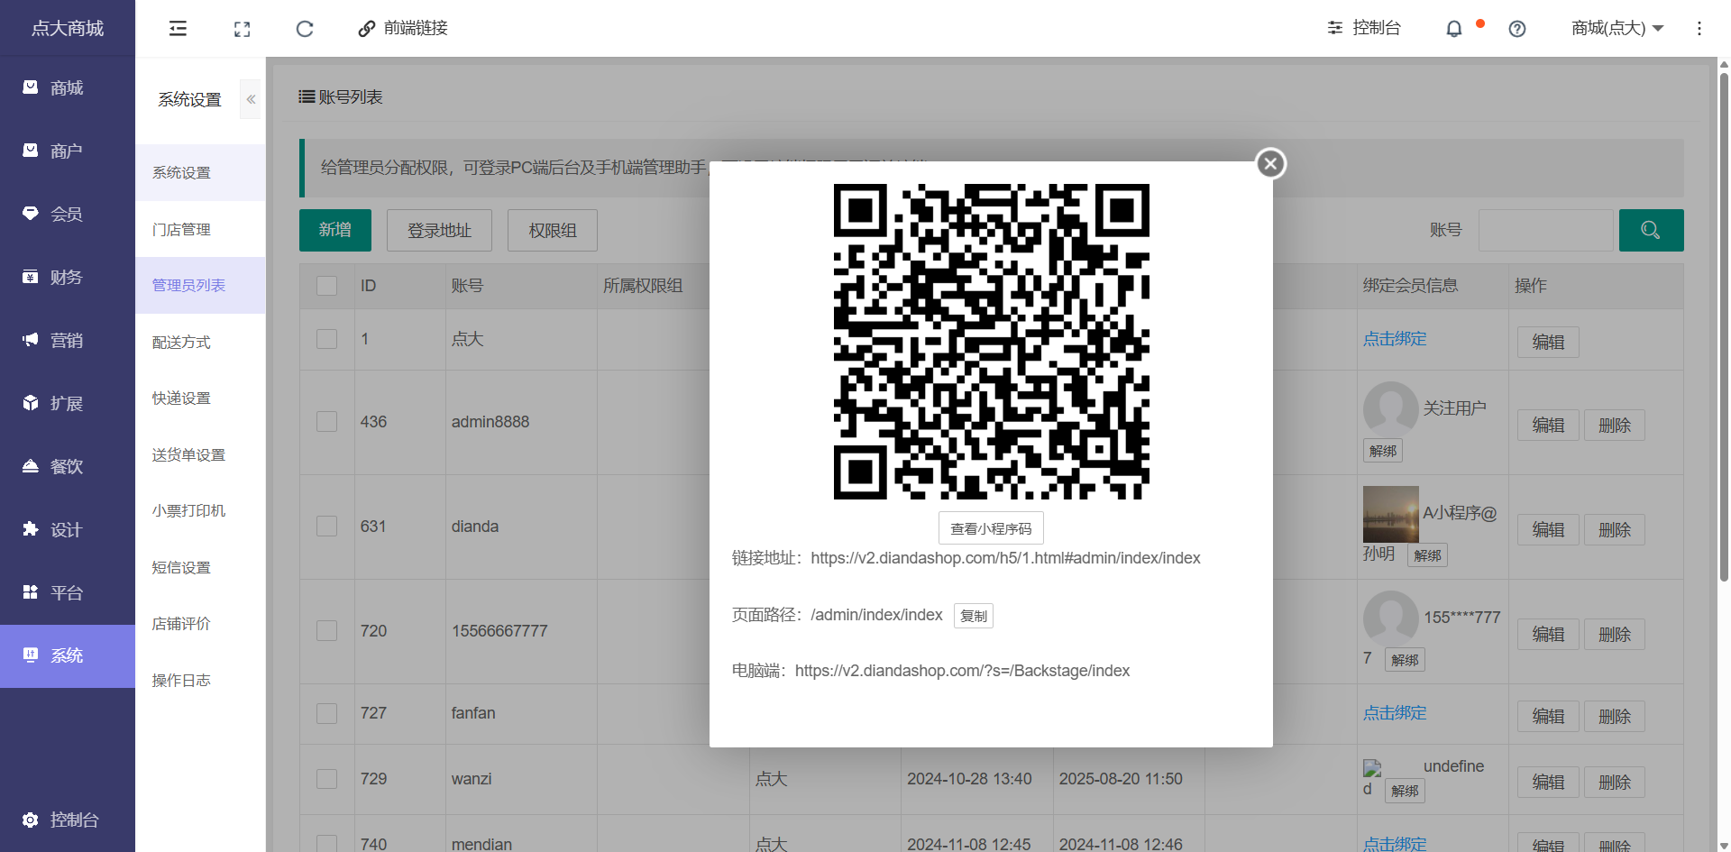Screen dimensions: 1731x852
Task: Open 控制台 at the sidebar bottom
Action: pyautogui.click(x=68, y=820)
